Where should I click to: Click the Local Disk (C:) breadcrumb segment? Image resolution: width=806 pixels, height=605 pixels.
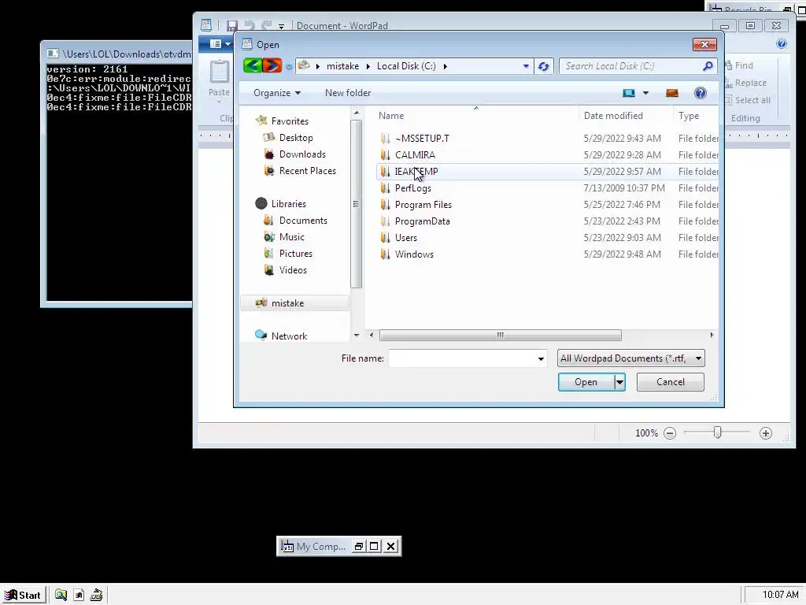click(x=406, y=66)
